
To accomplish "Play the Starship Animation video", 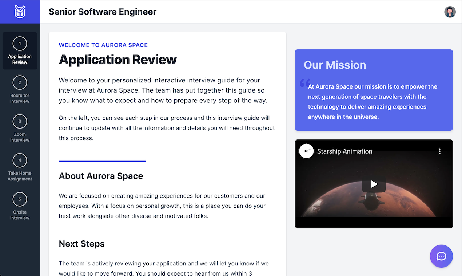I will pyautogui.click(x=374, y=184).
